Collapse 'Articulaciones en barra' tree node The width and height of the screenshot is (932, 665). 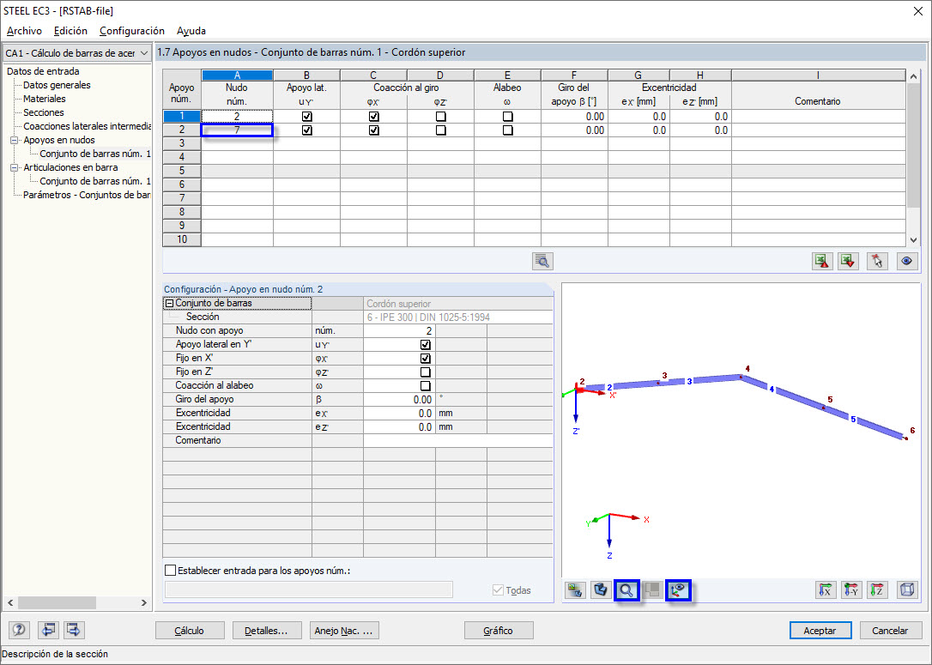tap(15, 167)
